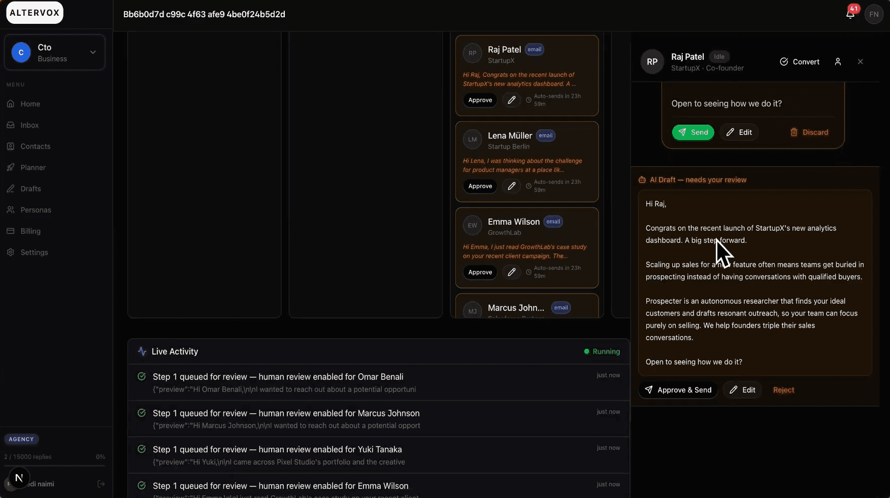Click the Approve & Send button
This screenshot has height=498, width=890.
(678, 390)
